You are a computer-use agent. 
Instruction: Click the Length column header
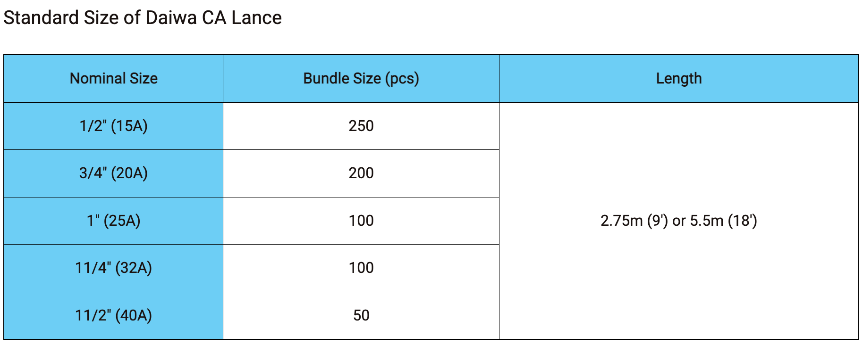[x=679, y=79]
